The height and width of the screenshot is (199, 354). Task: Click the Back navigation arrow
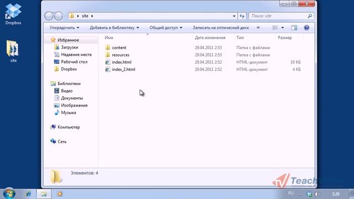(49, 16)
